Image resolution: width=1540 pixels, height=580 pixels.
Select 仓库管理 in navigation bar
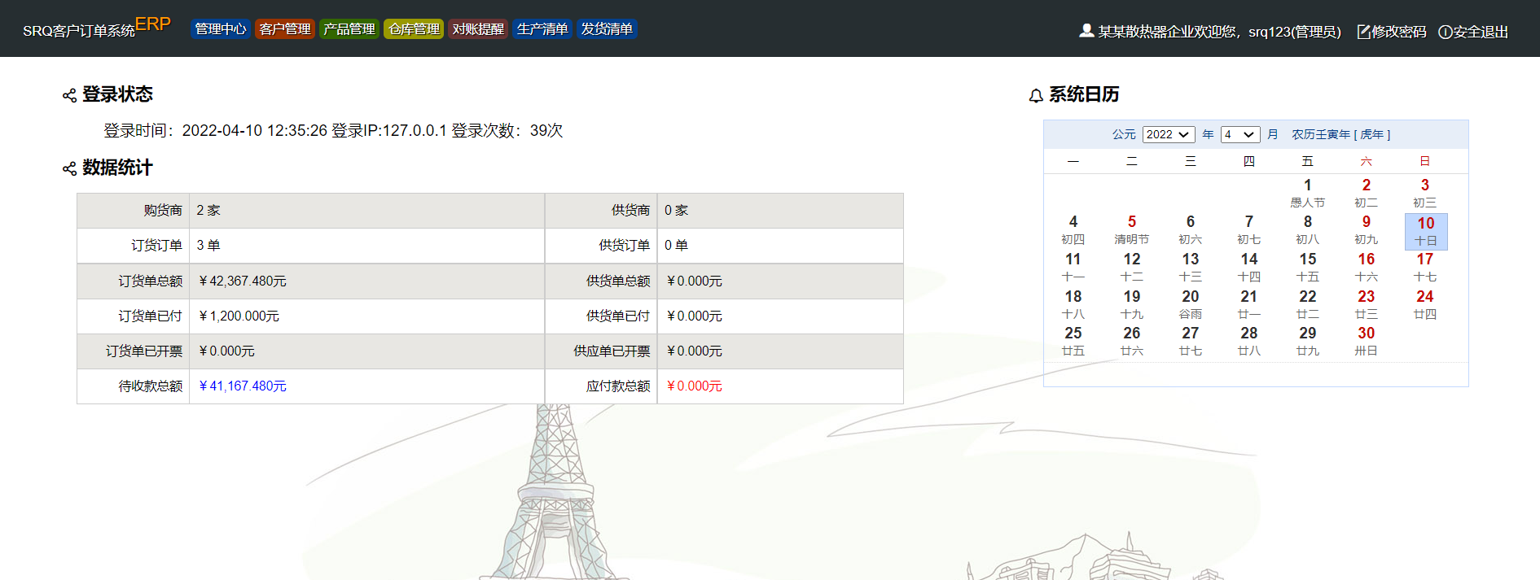414,29
